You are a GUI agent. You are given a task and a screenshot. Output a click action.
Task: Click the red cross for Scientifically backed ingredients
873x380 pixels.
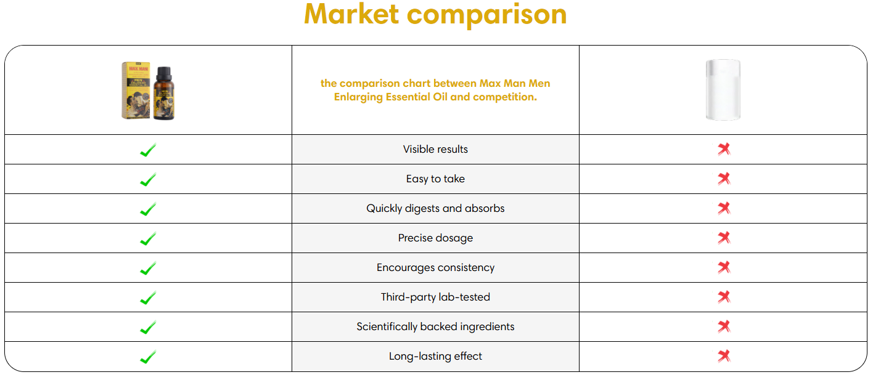tap(724, 326)
